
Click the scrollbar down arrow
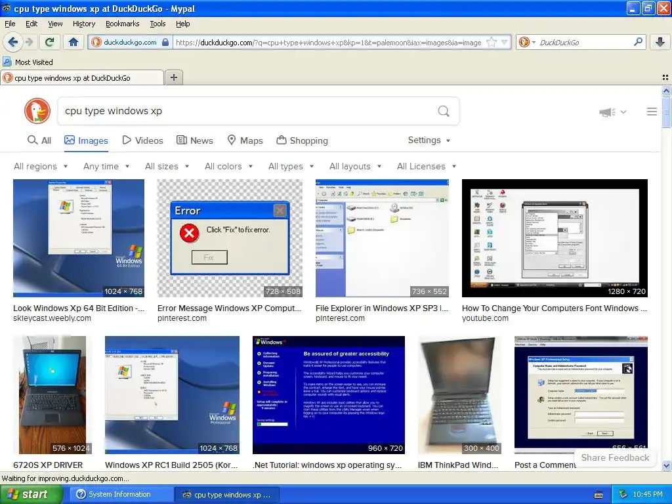[666, 466]
